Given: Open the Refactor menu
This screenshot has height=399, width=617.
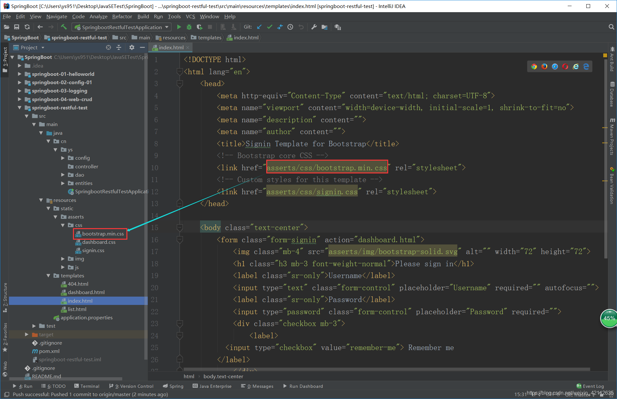Looking at the screenshot, I should [x=122, y=16].
